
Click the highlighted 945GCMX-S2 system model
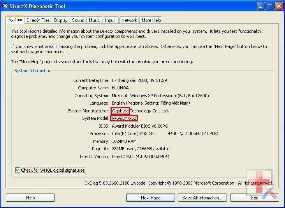click(124, 118)
